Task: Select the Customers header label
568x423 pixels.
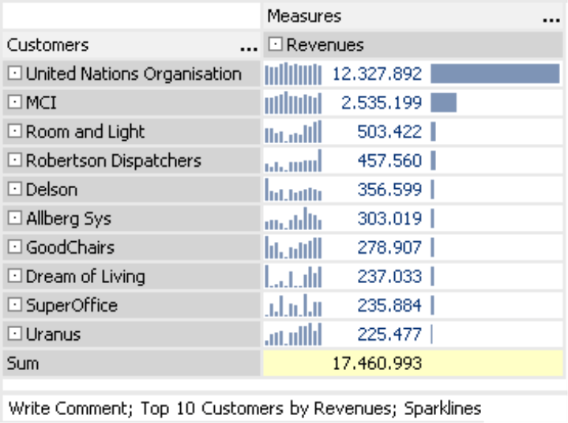Action: point(47,45)
